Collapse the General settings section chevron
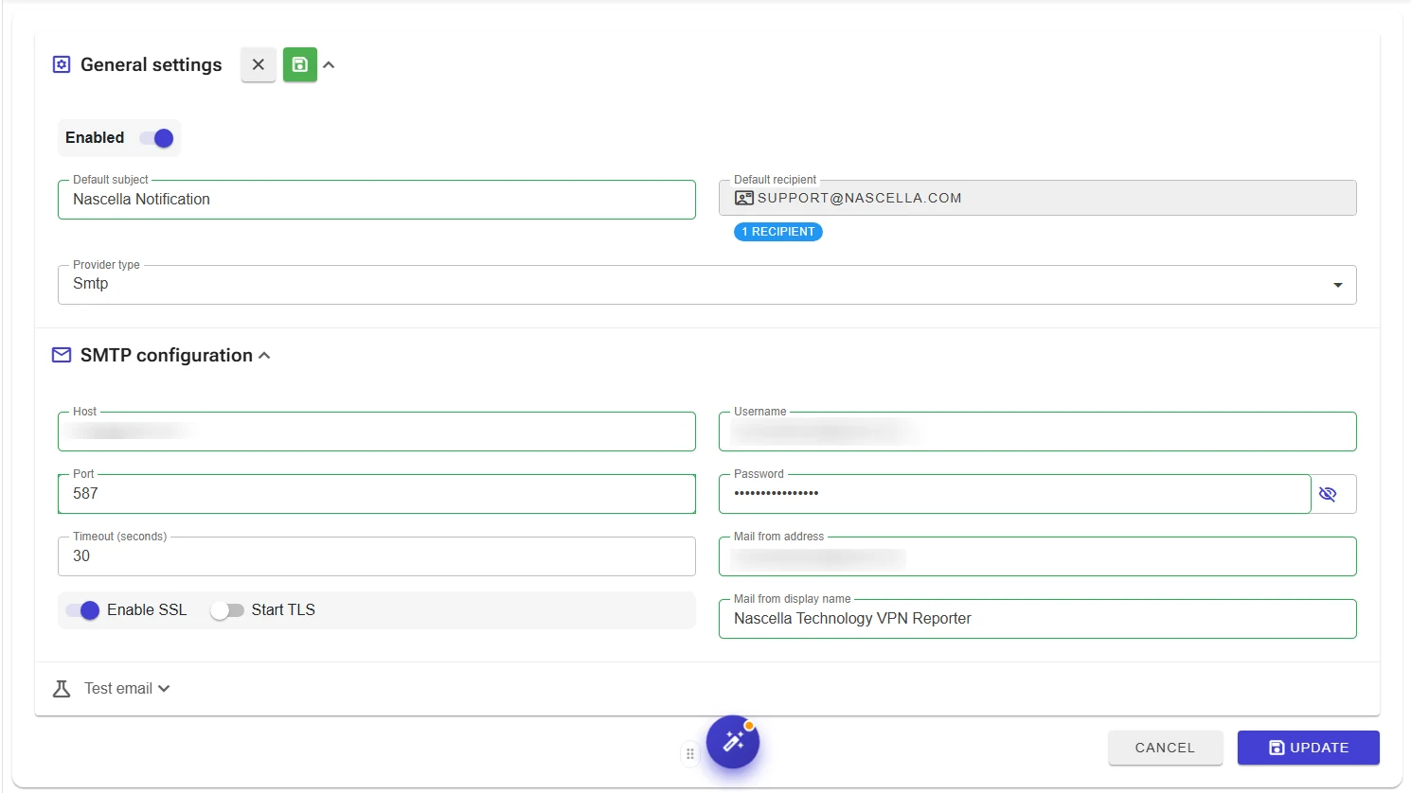 click(329, 65)
